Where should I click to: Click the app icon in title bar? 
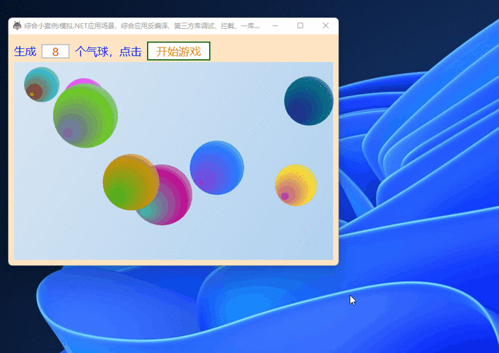click(x=17, y=25)
